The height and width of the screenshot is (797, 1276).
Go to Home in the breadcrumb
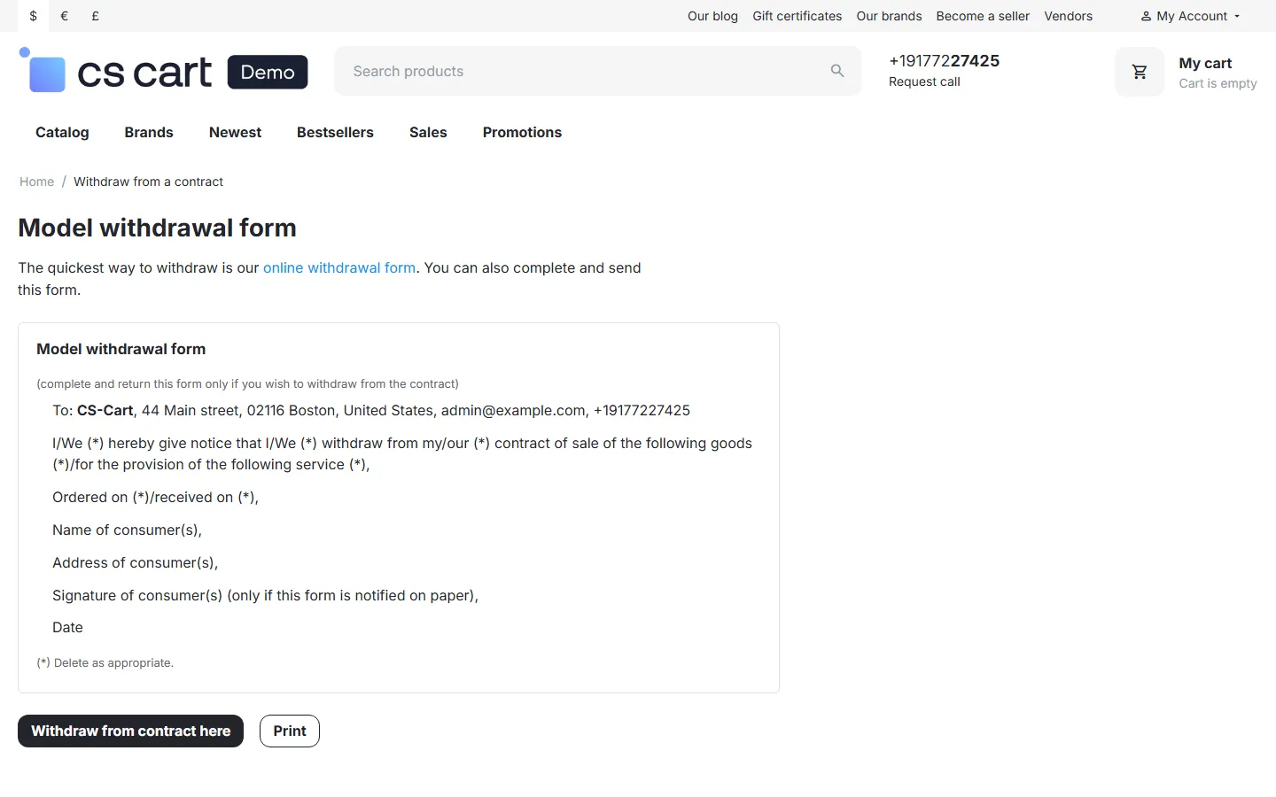point(36,182)
